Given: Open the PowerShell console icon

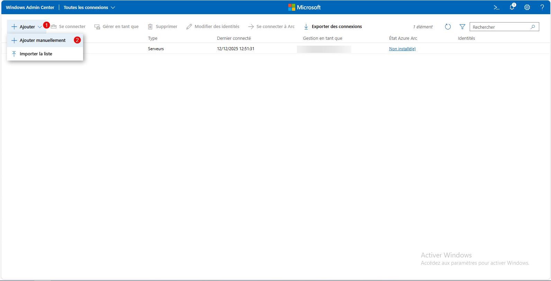Looking at the screenshot, I should [496, 7].
